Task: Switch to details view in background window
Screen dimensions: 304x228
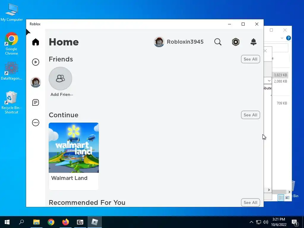Action: [x=281, y=197]
